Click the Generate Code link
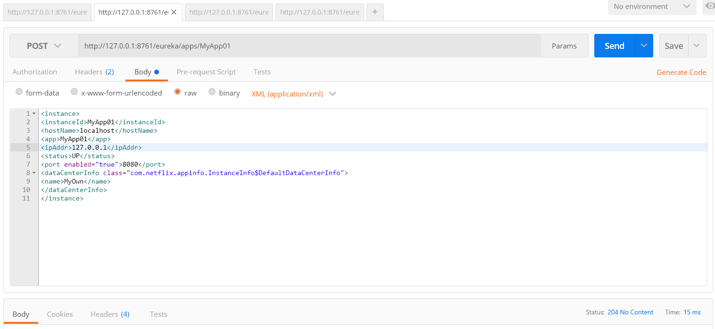The image size is (715, 329). point(682,72)
